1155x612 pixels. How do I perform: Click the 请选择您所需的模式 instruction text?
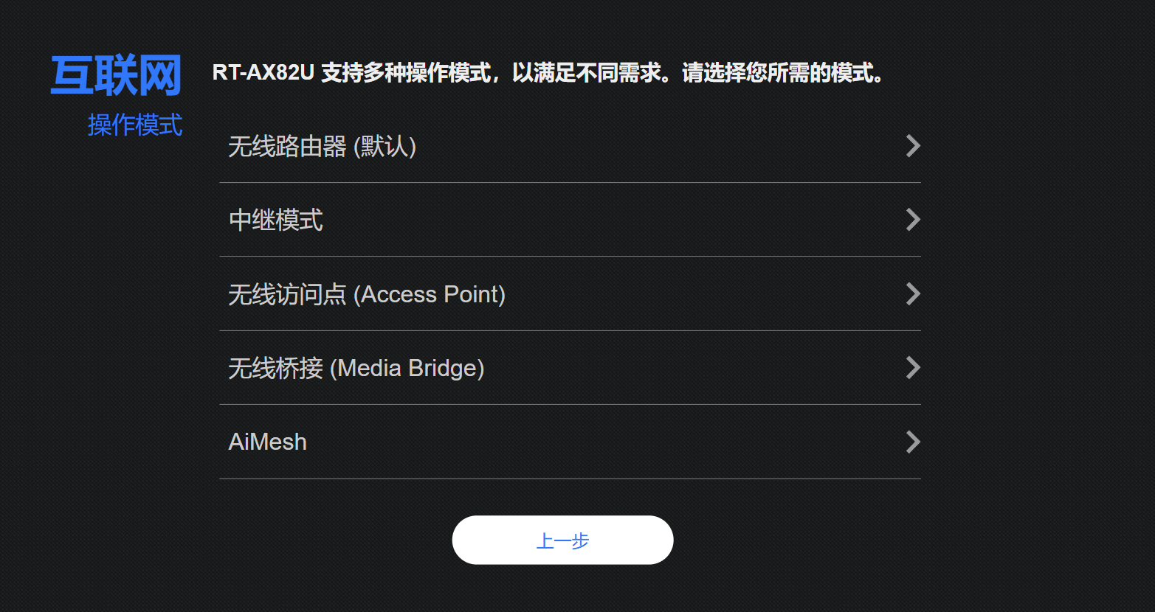click(x=778, y=73)
